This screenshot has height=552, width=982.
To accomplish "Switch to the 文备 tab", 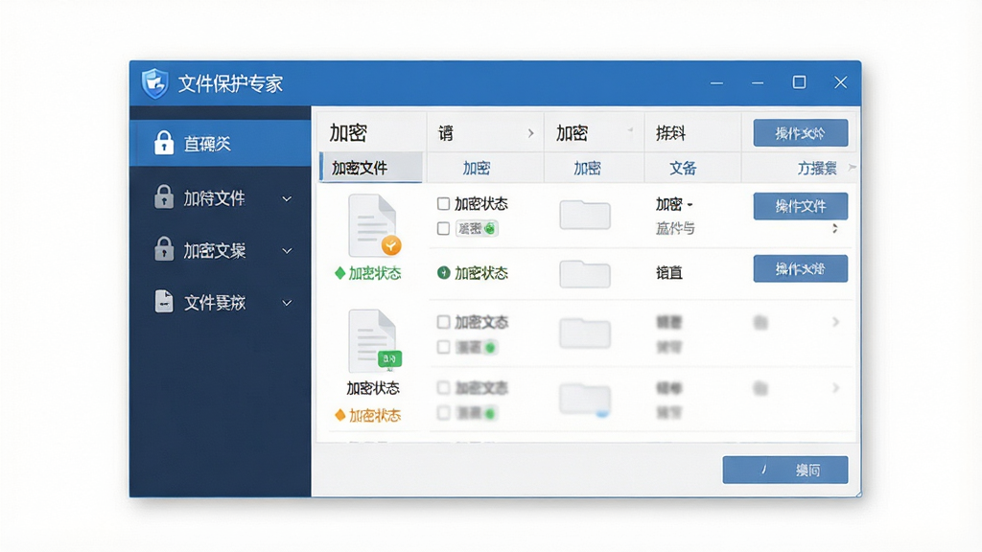I will click(x=683, y=168).
